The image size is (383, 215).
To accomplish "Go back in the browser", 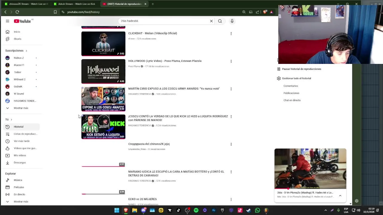I will (5, 12).
